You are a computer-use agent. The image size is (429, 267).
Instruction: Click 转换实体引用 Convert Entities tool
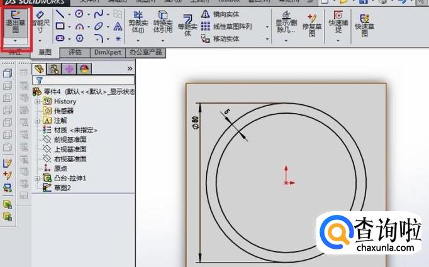coord(162,23)
